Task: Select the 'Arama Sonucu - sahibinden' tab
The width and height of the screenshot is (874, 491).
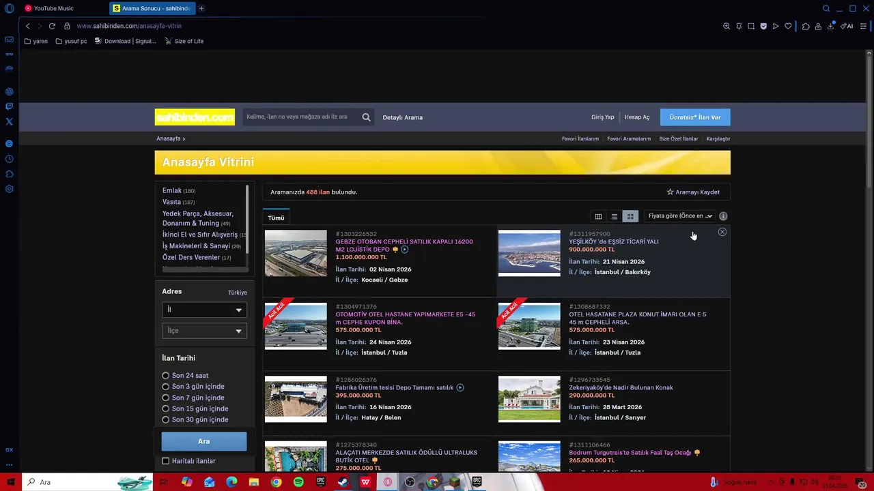Action: coord(152,8)
